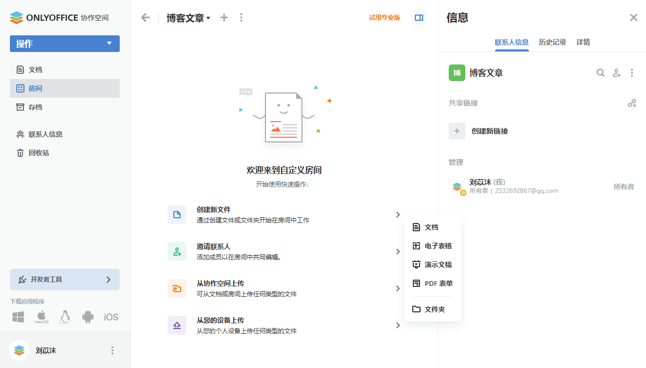Click the plus icon next to 博客文章 title
Viewport: 646px width, 368px height.
224,18
